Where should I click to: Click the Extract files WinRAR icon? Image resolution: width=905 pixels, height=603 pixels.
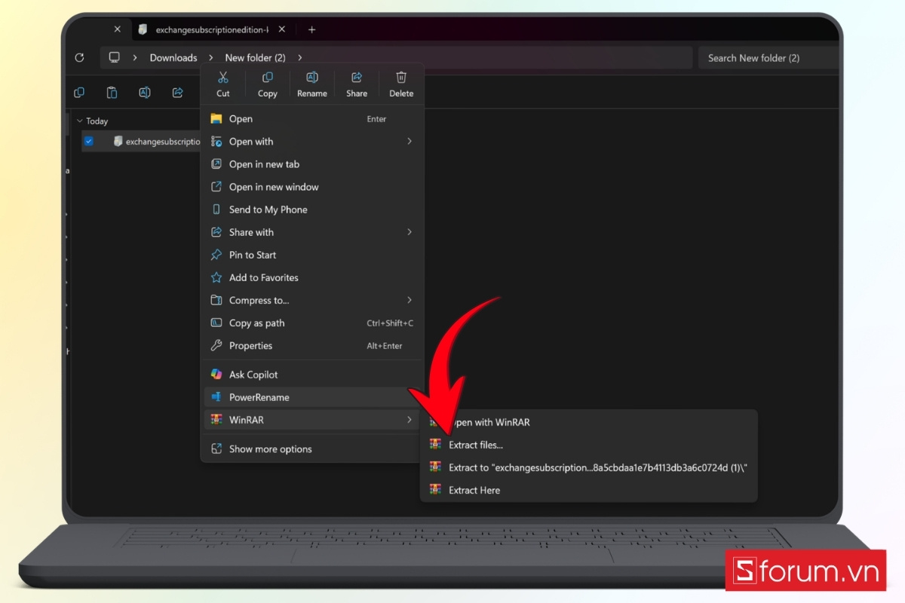tap(435, 445)
